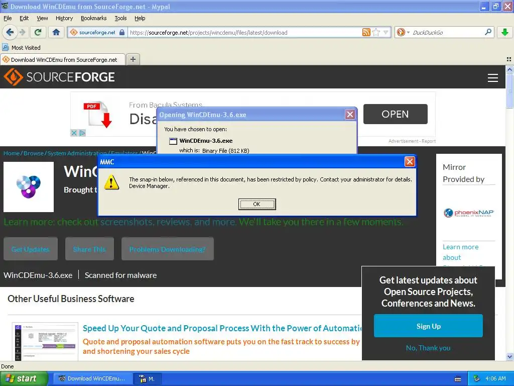The width and height of the screenshot is (514, 386).
Task: Switch to the MMC taskbar item
Action: [148, 378]
